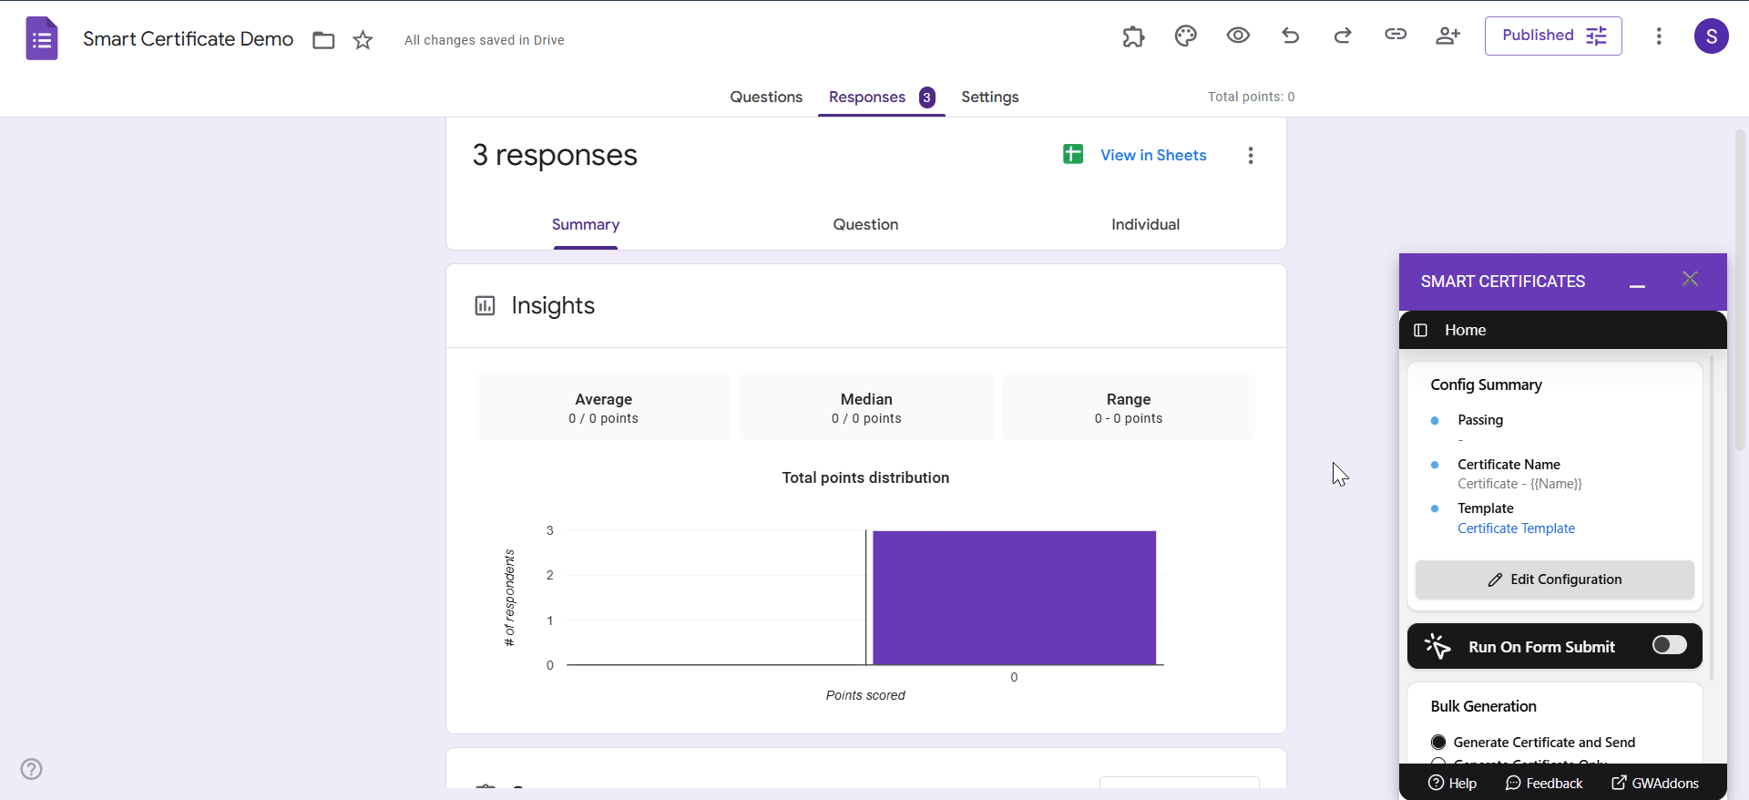Viewport: 1749px width, 800px height.
Task: Open the Individual responses view
Action: 1145,224
